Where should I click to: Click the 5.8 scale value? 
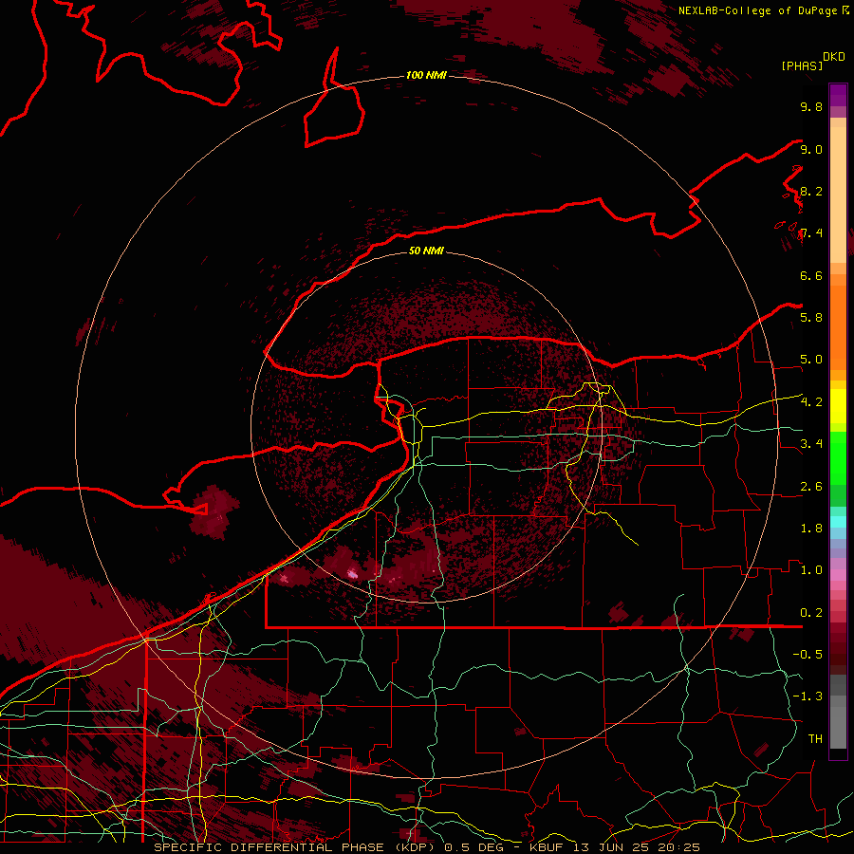coord(811,318)
